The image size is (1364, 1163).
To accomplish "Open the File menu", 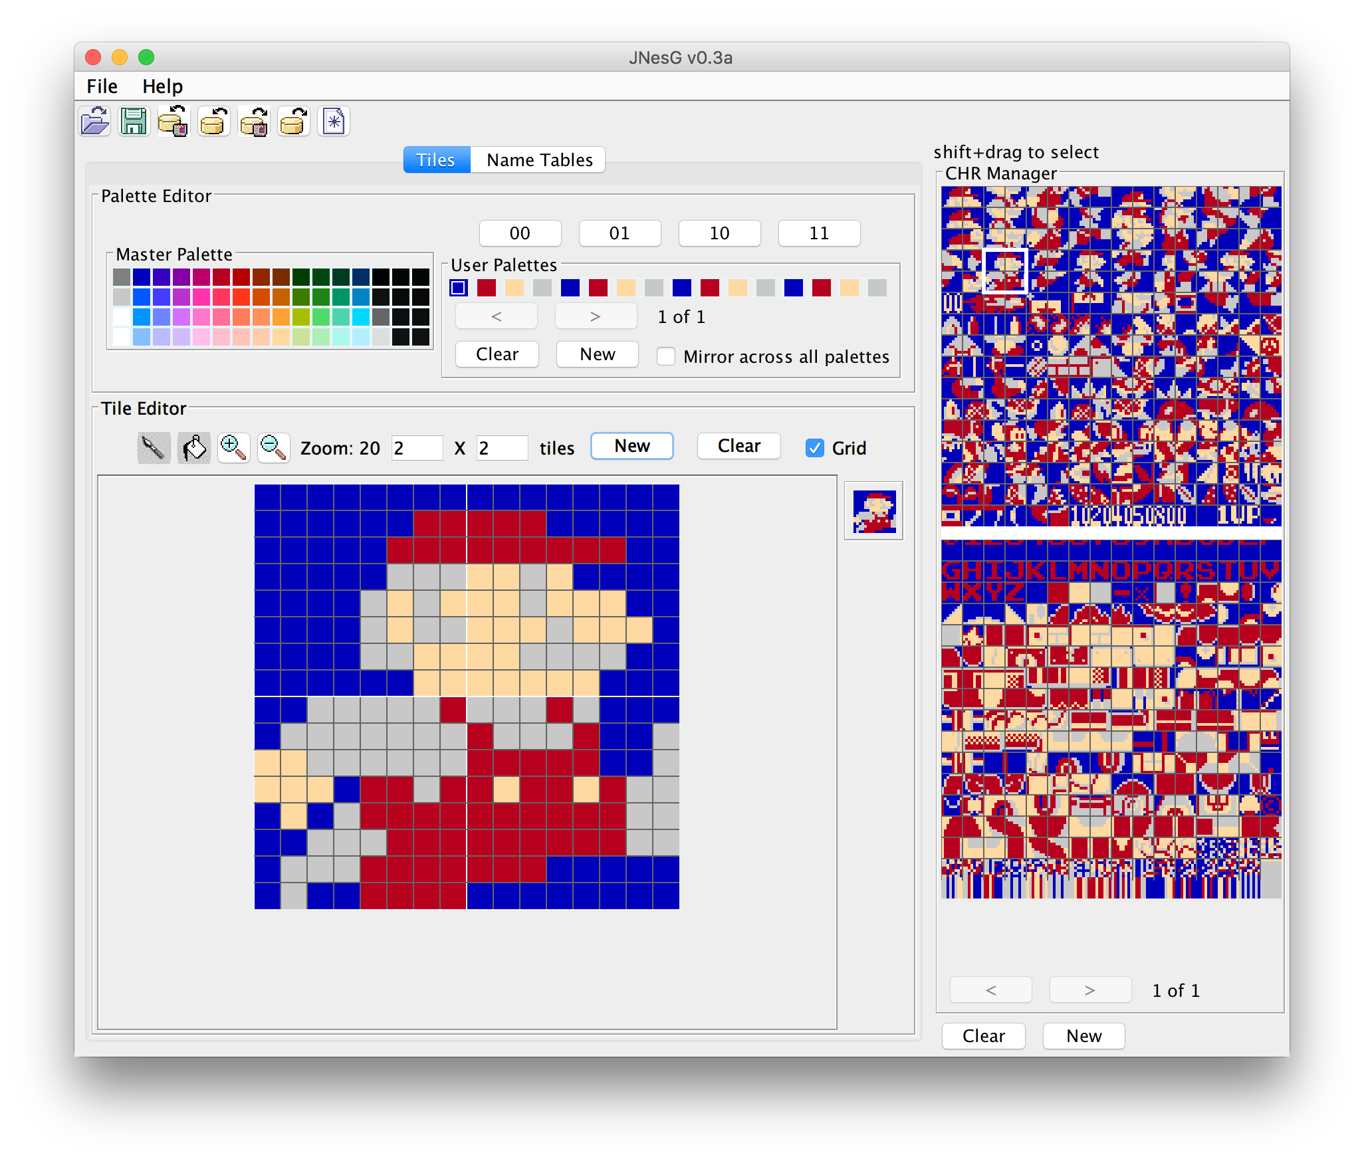I will pyautogui.click(x=102, y=86).
